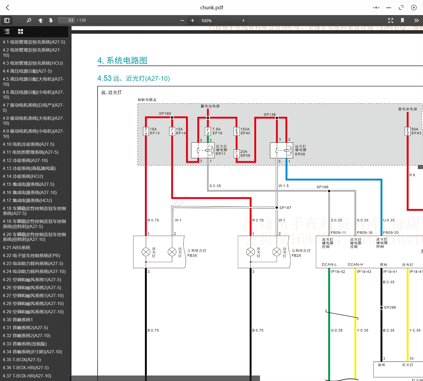Zoom out with the minus button
423x381 pixels.
[x=182, y=21]
